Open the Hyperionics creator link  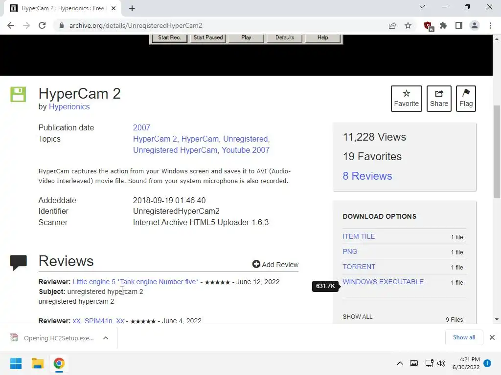pos(69,107)
